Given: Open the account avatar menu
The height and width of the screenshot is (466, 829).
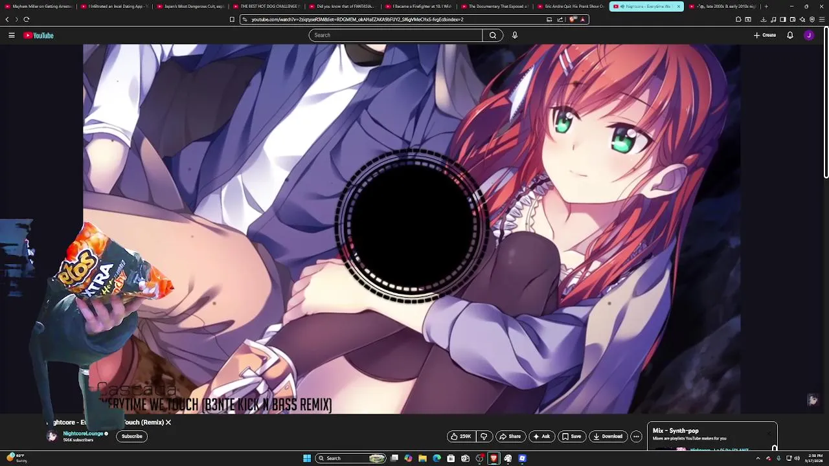Looking at the screenshot, I should click(809, 35).
